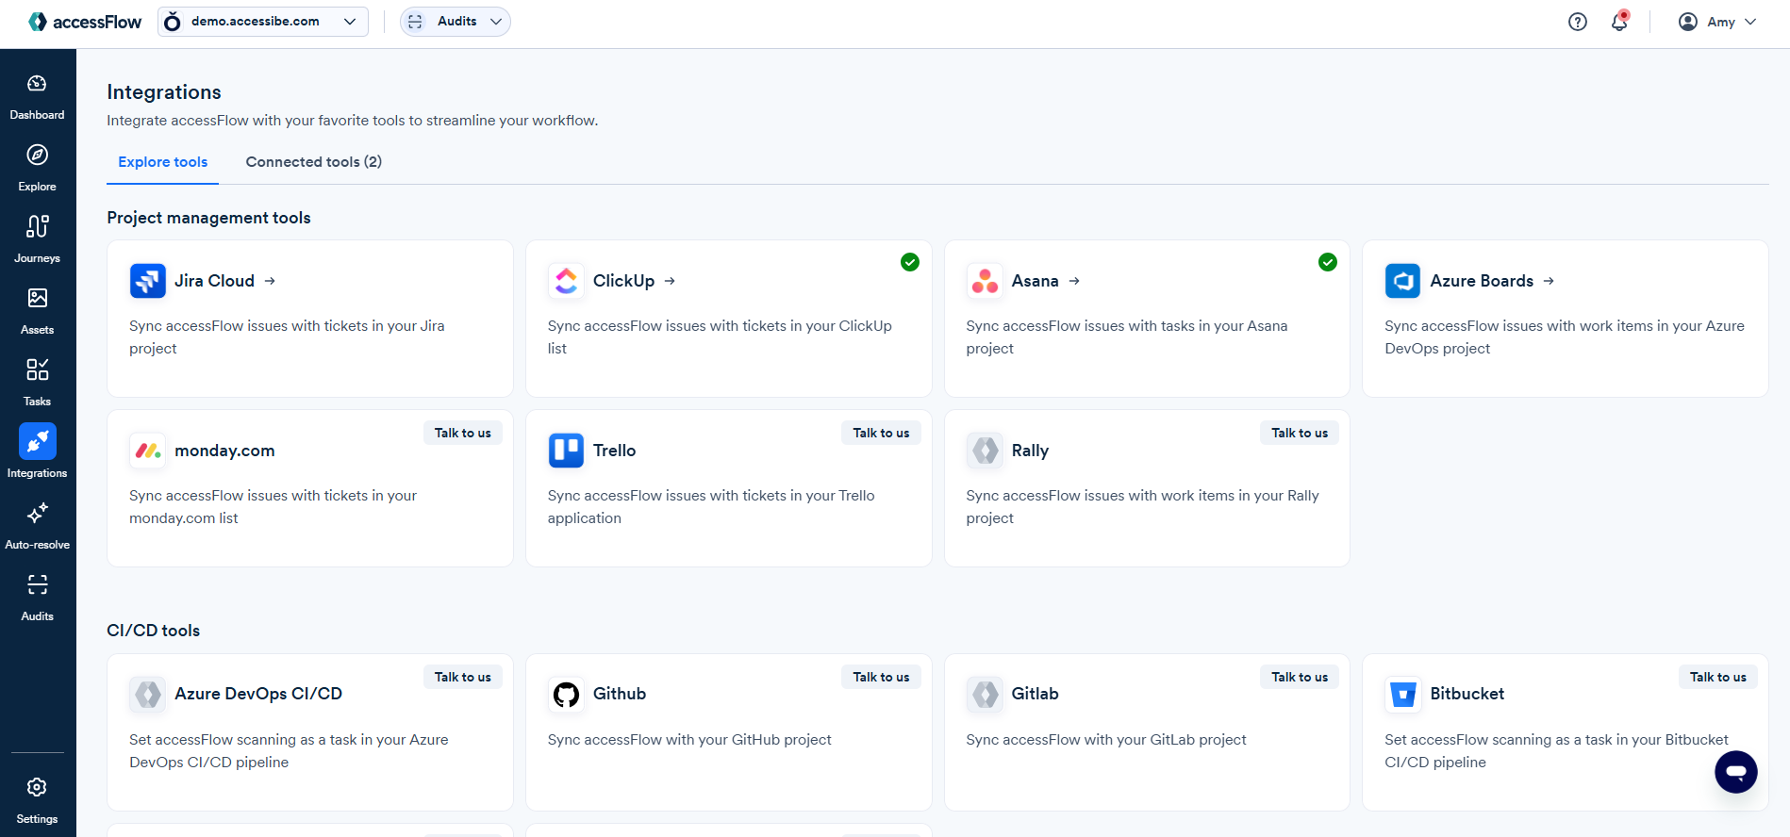Click the Bitbucket logo icon
The height and width of the screenshot is (837, 1790).
[1402, 695]
